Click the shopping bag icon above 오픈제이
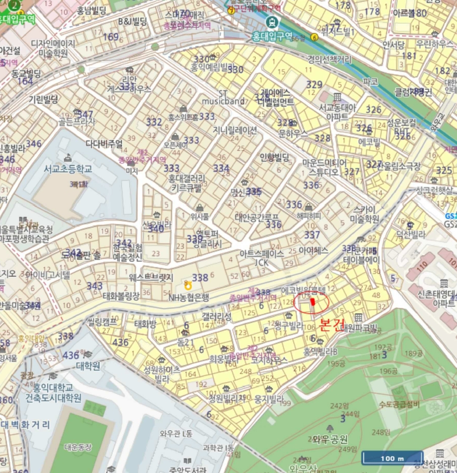Viewport: 457px width, 473px height. (175, 137)
